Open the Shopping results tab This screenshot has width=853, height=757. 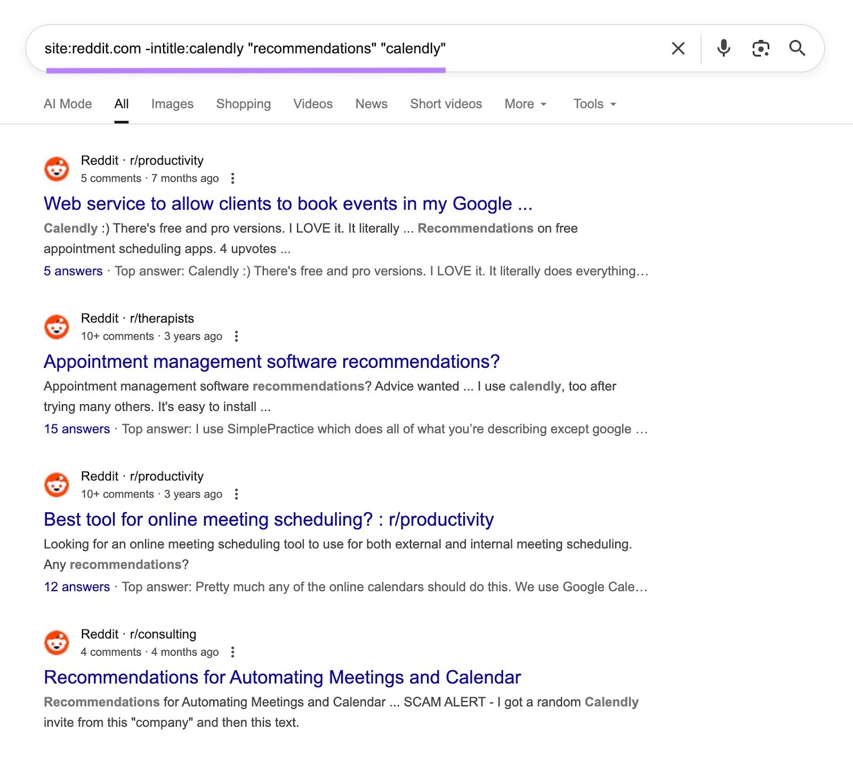pyautogui.click(x=243, y=104)
